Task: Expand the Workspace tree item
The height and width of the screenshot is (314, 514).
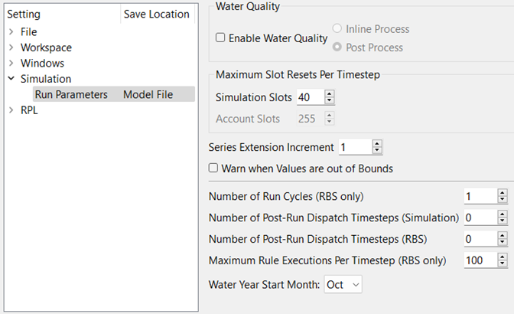Action: [x=11, y=47]
